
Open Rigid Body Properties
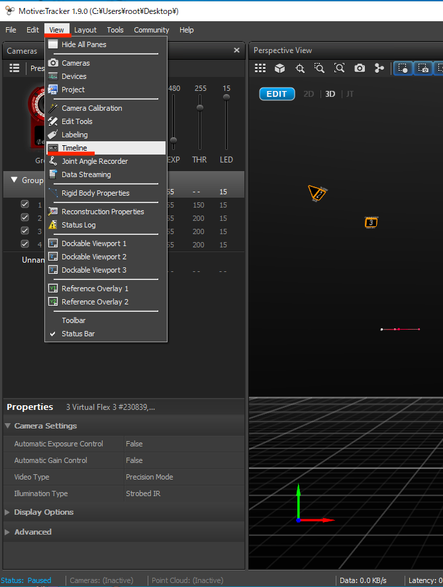(x=106, y=193)
